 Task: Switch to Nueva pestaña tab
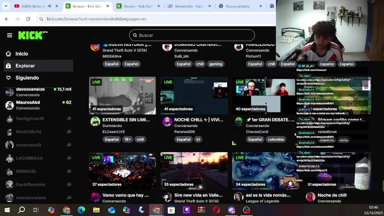pos(237,6)
